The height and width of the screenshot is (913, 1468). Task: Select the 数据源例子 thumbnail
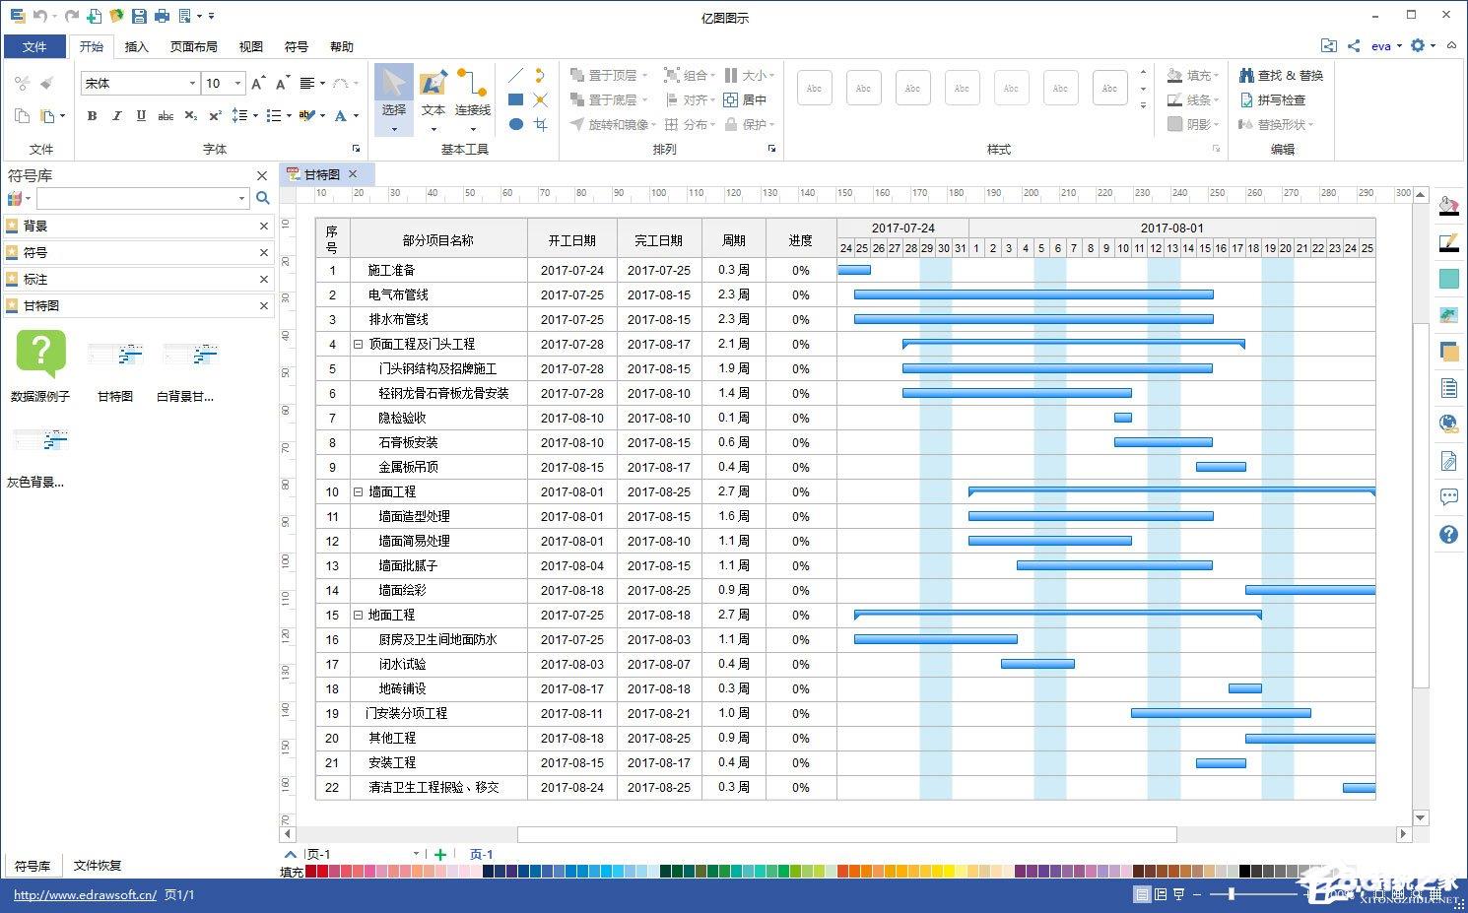(x=40, y=366)
